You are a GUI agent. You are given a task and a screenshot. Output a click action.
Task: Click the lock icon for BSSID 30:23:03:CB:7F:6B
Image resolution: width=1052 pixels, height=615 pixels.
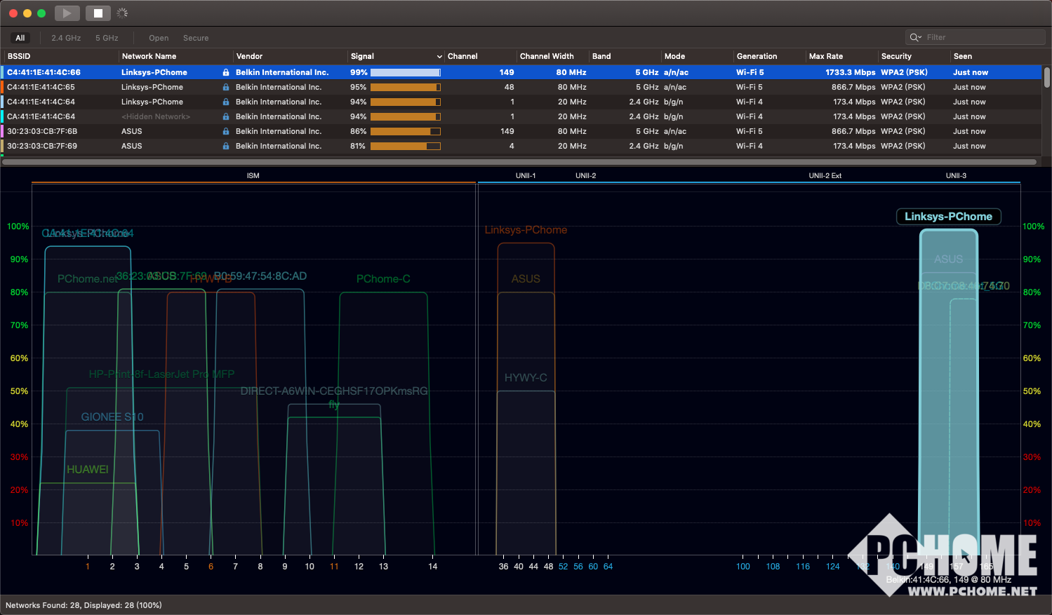226,131
